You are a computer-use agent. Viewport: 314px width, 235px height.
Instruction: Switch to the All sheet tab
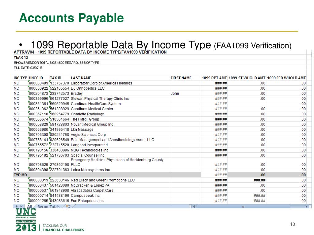pos(29,207)
